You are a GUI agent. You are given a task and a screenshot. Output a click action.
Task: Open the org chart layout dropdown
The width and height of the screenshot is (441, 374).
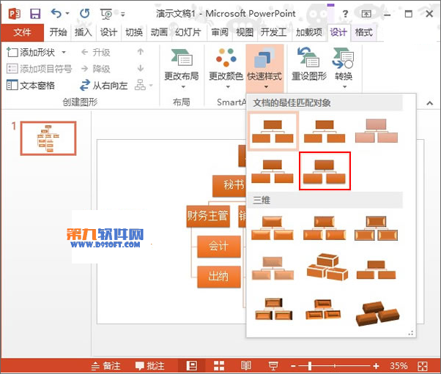(x=144, y=85)
